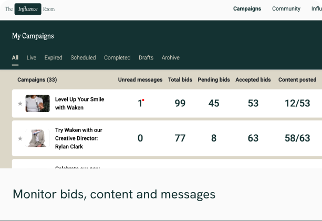Open Rylan Clark campaign thumbnail image

(37, 138)
